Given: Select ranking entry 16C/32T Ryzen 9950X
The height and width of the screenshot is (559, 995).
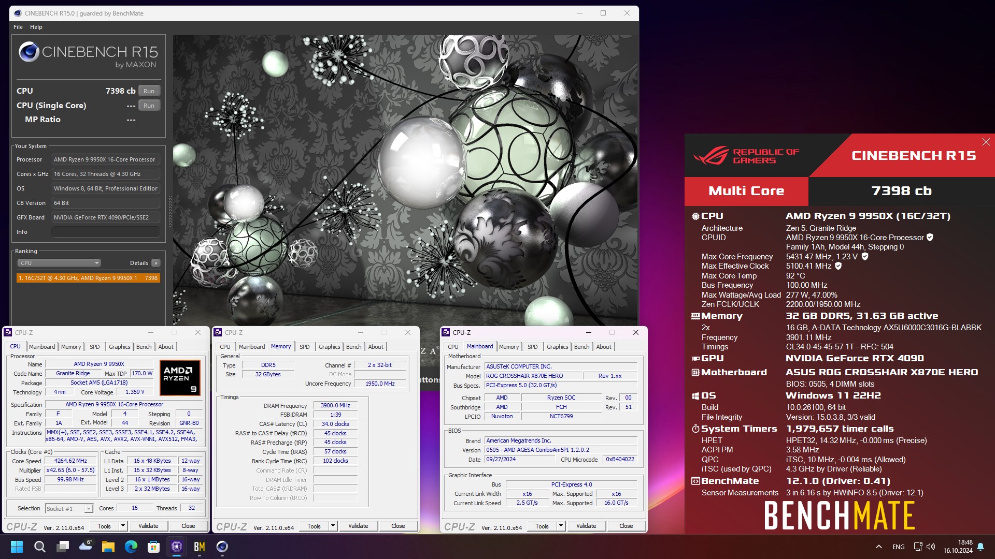Looking at the screenshot, I should (88, 278).
